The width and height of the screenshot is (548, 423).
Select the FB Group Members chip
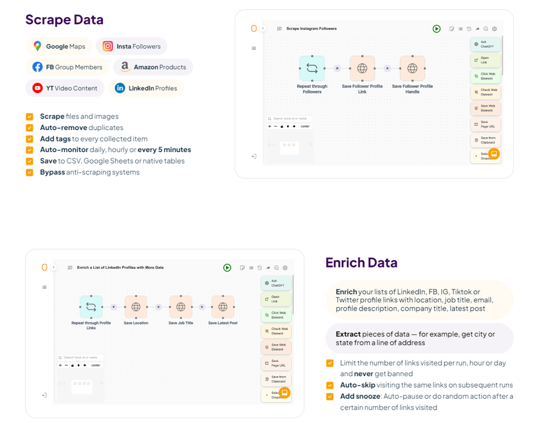pos(67,67)
